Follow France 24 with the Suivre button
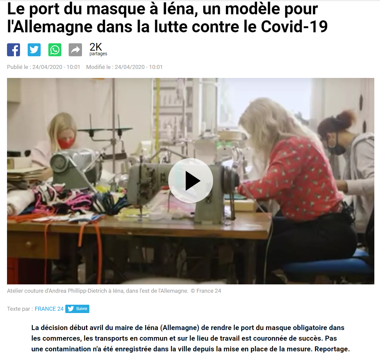Image resolution: width=380 pixels, height=354 pixels. [x=77, y=309]
